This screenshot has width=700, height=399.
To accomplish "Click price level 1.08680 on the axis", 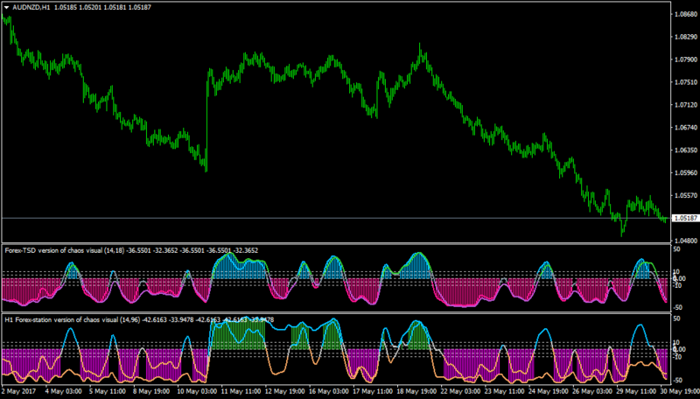I will [x=686, y=14].
